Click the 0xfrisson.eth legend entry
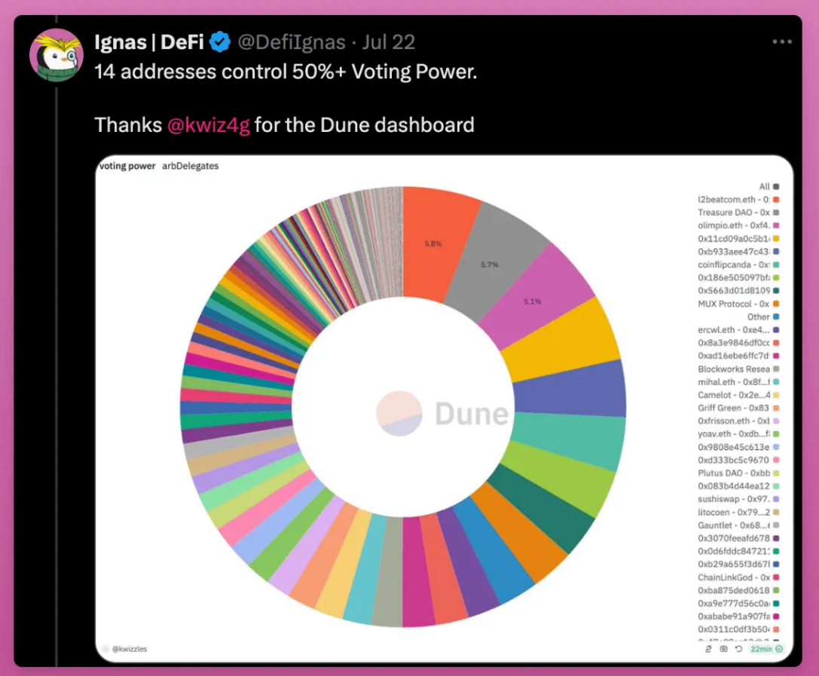 [x=738, y=421]
